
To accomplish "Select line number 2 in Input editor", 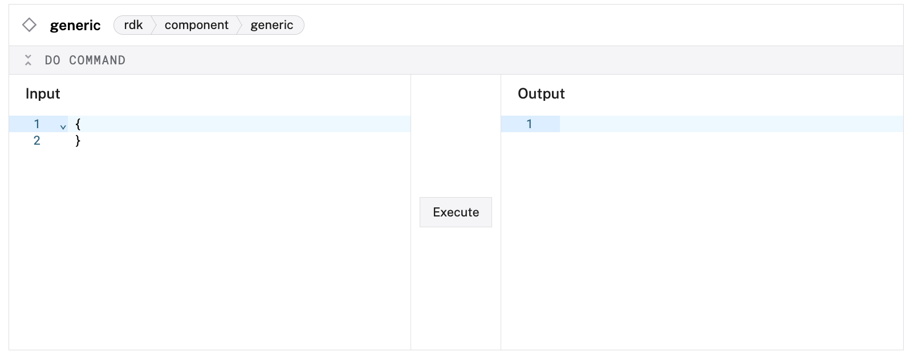I will tap(36, 141).
